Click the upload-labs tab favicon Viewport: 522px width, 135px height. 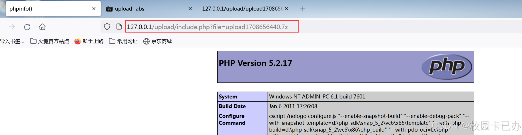click(x=109, y=9)
